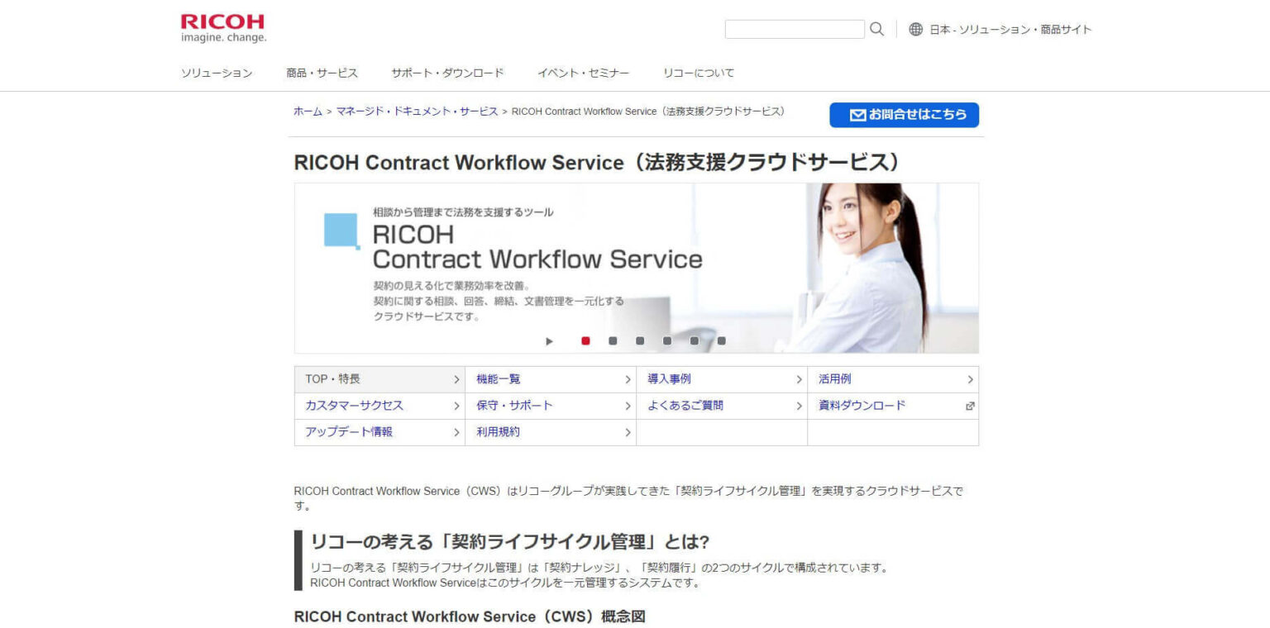Viewport: 1270px width, 628px height.
Task: Click the globe icon next to the site selector
Action: [x=916, y=29]
